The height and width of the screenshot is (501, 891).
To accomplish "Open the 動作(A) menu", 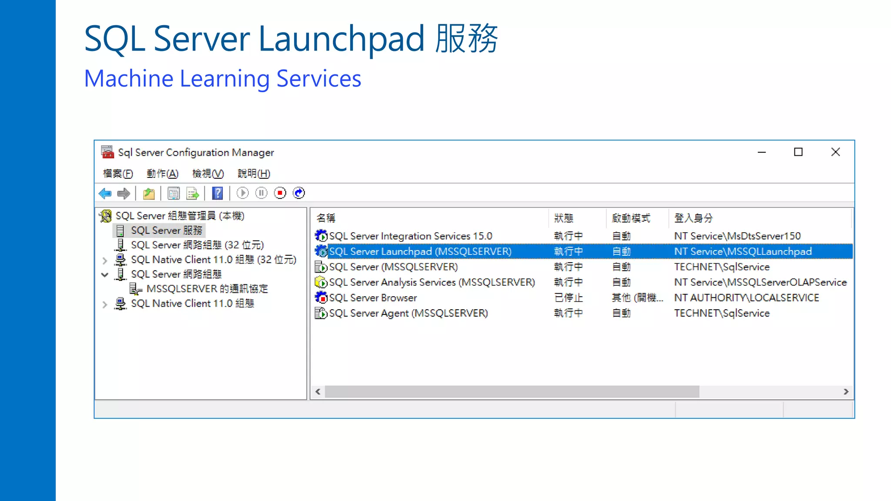I will coord(162,174).
